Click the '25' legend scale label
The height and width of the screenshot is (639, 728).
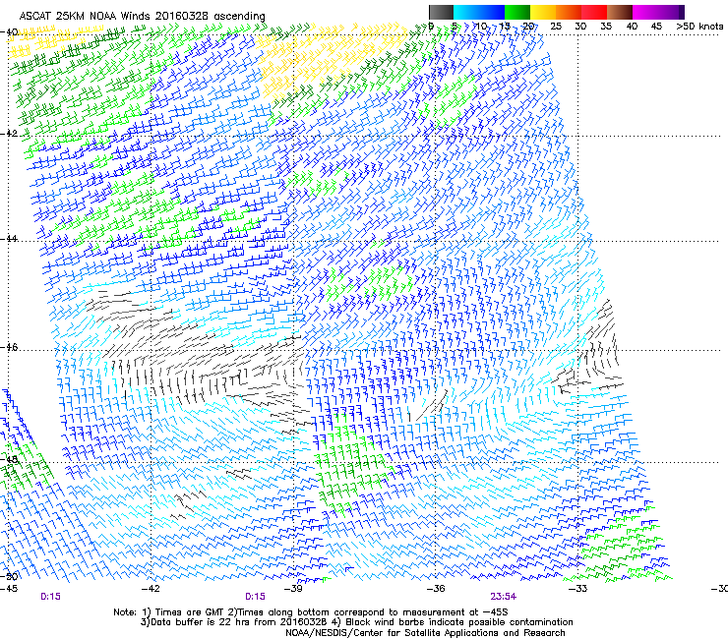pos(556,26)
